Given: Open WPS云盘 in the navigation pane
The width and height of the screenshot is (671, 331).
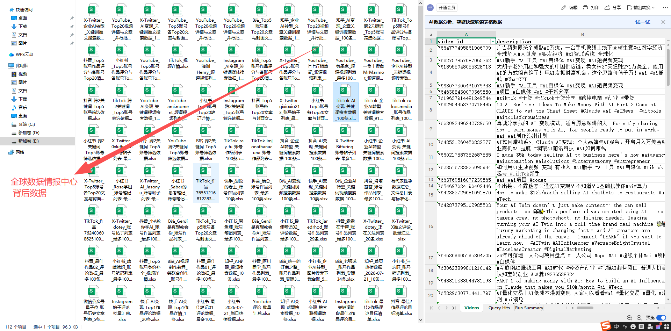Looking at the screenshot, I should point(21,55).
